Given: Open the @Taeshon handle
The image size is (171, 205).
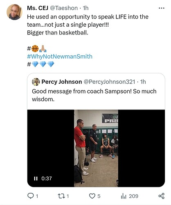Looking at the screenshot, I should (x=64, y=8).
